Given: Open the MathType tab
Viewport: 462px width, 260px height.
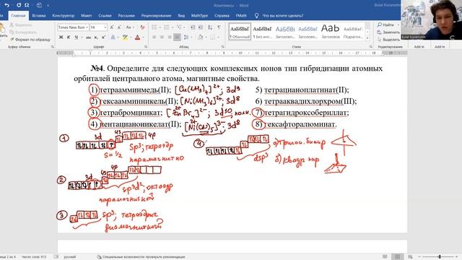Looking at the screenshot, I should (x=199, y=16).
